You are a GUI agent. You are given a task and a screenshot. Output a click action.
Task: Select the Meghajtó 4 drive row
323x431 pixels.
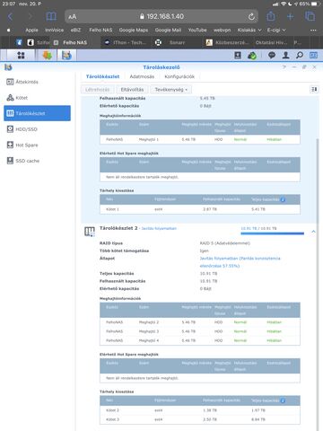point(200,340)
